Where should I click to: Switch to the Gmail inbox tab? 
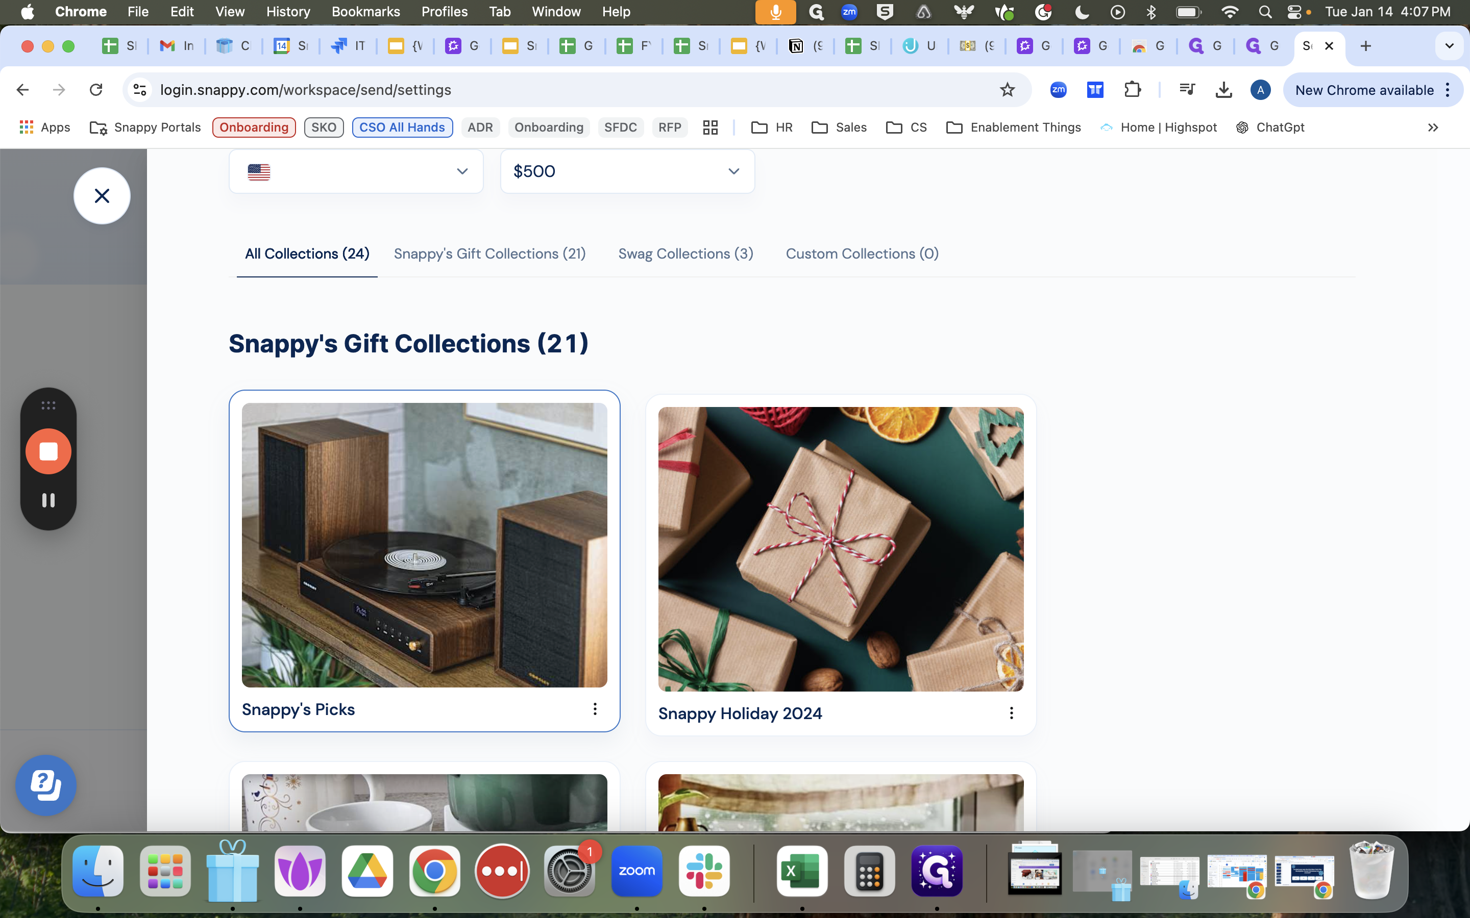click(x=176, y=46)
